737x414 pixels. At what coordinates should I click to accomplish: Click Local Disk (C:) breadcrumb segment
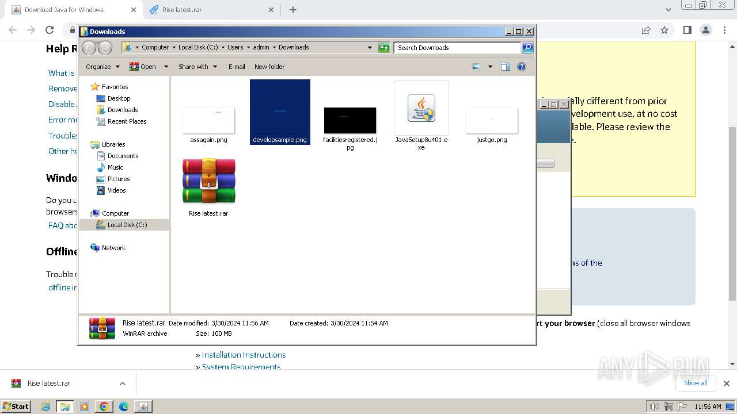tap(198, 48)
